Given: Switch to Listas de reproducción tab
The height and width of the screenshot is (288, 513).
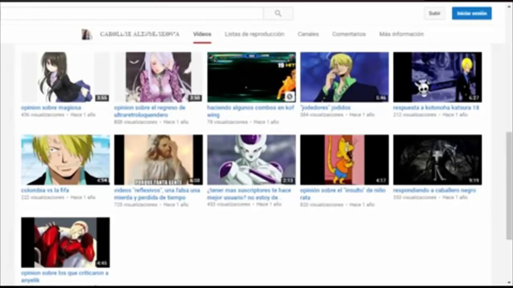Looking at the screenshot, I should coord(254,34).
